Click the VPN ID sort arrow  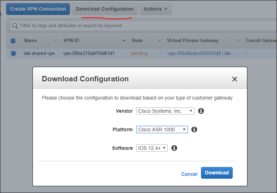[x=124, y=40]
